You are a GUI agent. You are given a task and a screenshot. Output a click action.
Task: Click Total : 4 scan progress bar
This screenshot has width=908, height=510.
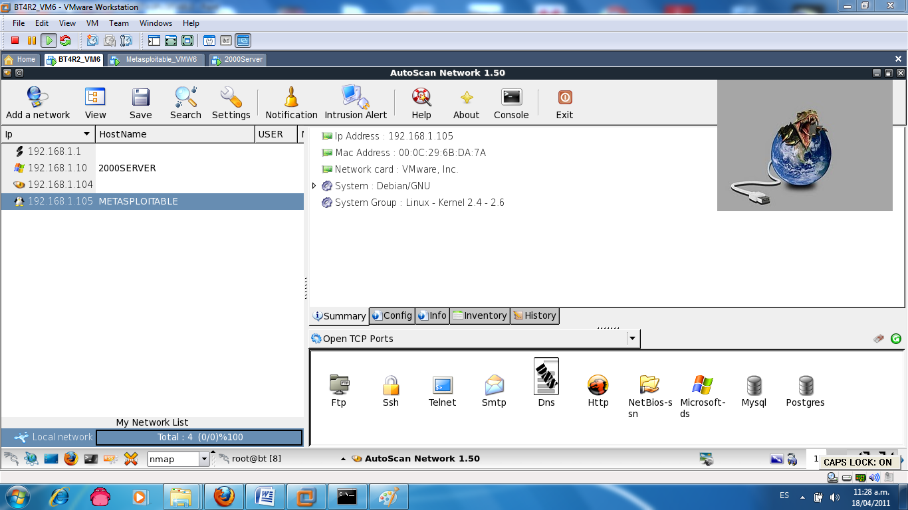coord(199,437)
